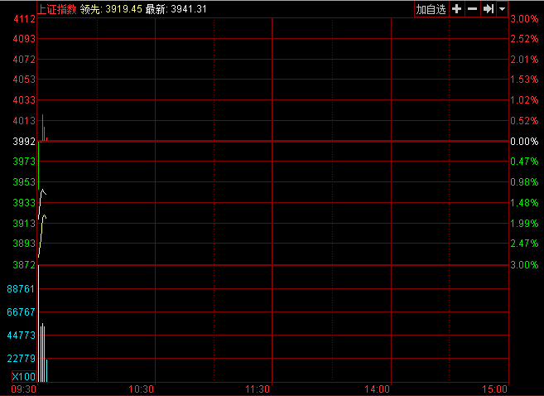Click the 上证指数 index title
Image resolution: width=544 pixels, height=396 pixels.
(x=57, y=9)
